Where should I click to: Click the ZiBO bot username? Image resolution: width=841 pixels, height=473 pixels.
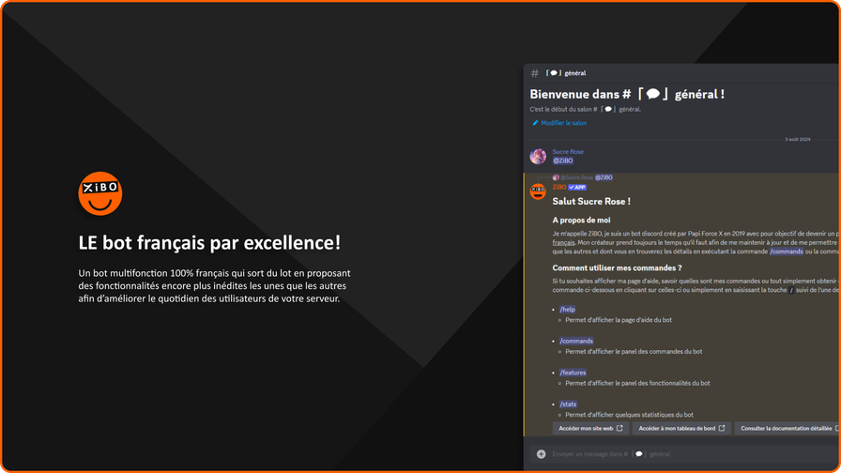tap(558, 187)
